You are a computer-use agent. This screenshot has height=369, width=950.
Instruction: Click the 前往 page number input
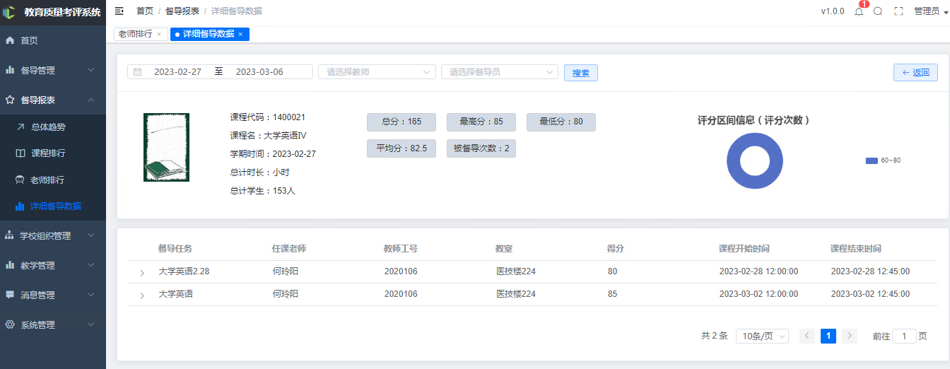(x=904, y=336)
